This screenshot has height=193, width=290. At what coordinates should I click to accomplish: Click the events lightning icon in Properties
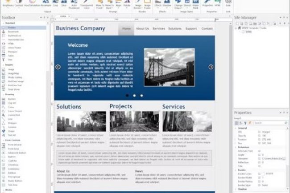point(250,123)
